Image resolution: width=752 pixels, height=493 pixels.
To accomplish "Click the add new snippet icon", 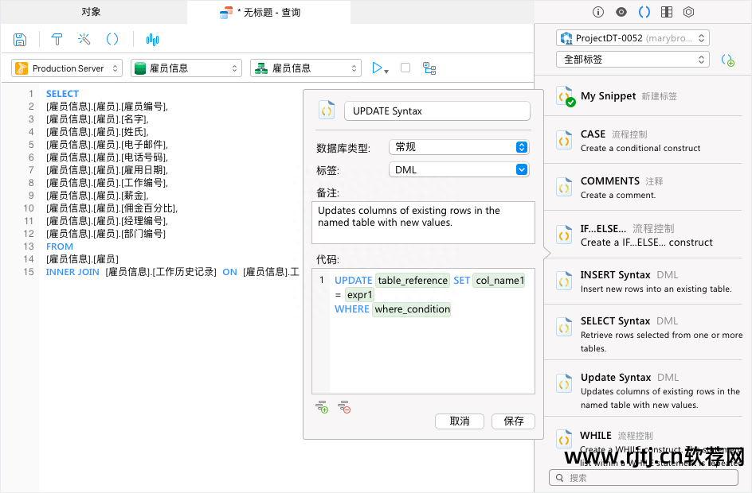I will (727, 60).
